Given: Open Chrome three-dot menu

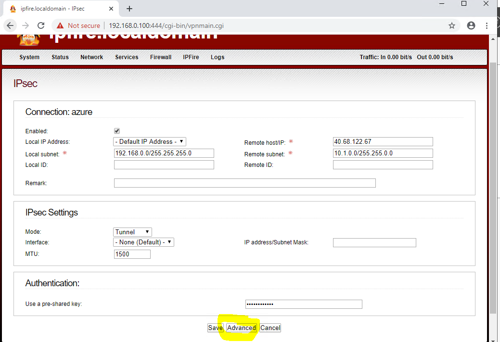Looking at the screenshot, I should (487, 25).
